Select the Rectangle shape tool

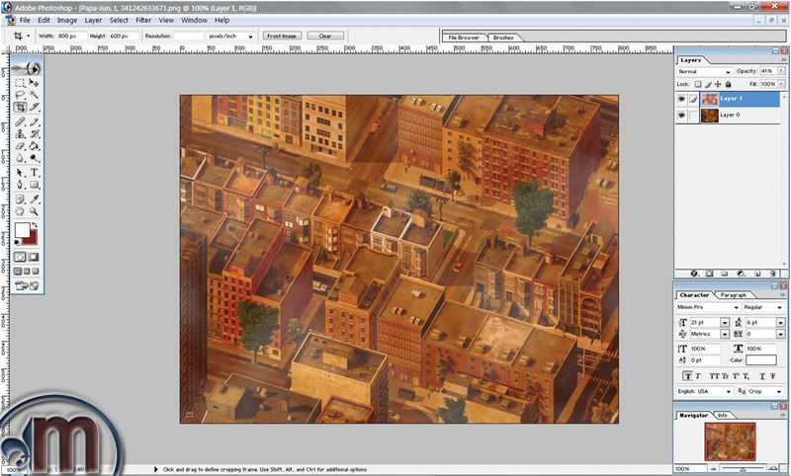click(x=34, y=185)
